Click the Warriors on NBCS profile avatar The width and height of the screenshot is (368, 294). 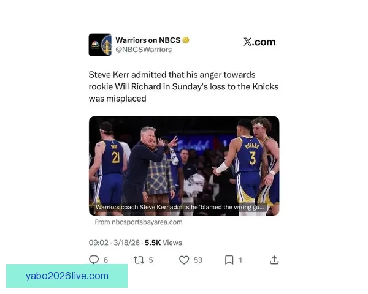point(100,45)
